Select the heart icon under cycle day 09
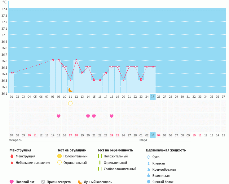Viewport: 229px width, 184px height. (59, 116)
